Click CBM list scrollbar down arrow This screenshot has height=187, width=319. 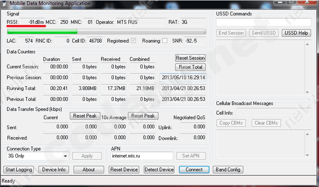click(x=308, y=155)
